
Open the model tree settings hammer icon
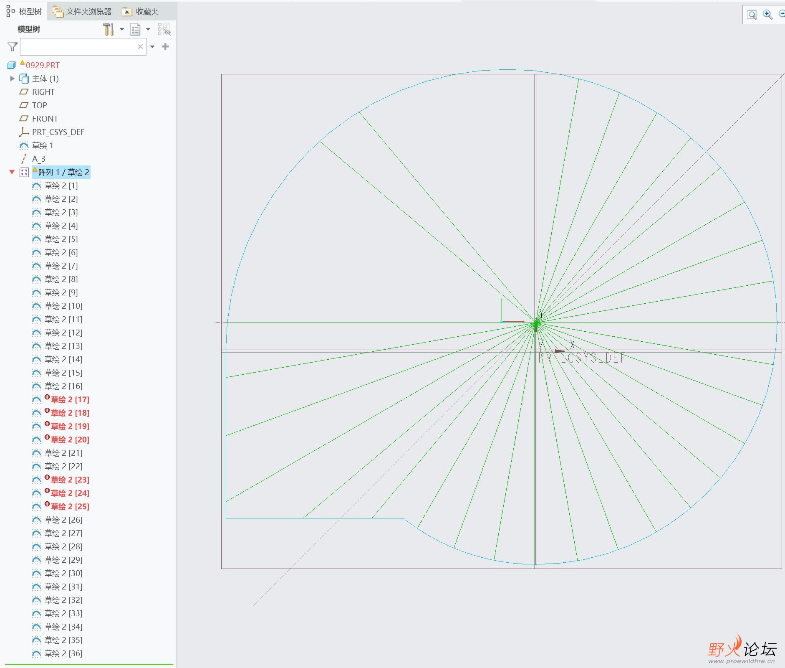point(108,29)
